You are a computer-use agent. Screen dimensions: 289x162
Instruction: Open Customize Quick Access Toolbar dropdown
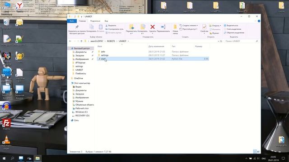click(81, 17)
